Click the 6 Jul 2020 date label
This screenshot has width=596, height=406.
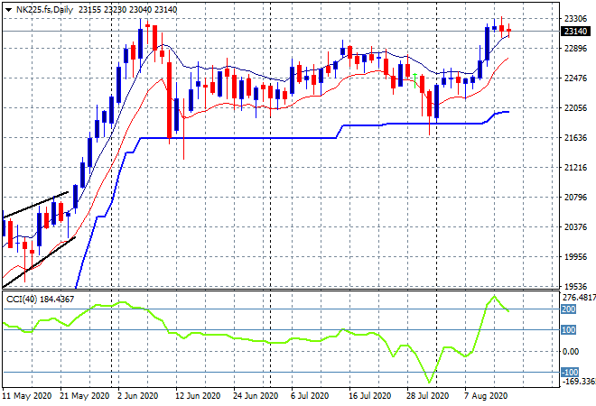pos(310,396)
